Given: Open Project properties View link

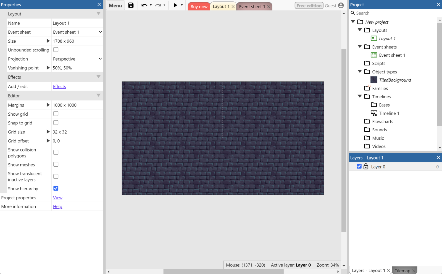Looking at the screenshot, I should [58, 198].
